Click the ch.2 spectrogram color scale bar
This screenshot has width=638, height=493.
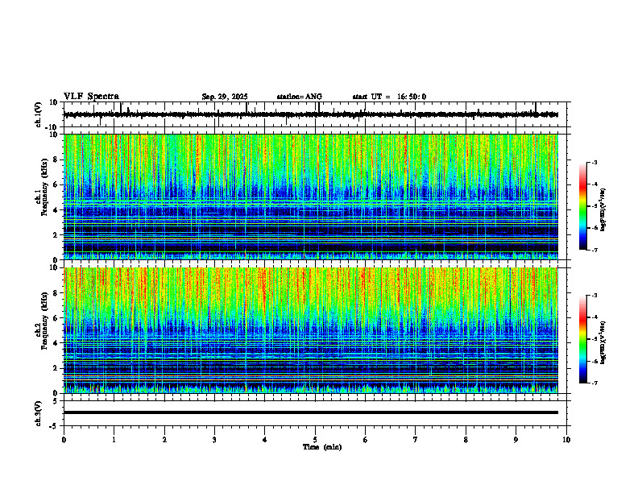point(582,339)
